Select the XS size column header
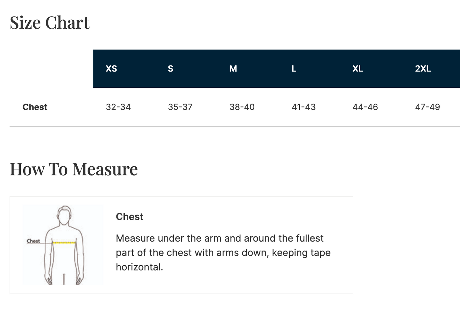The height and width of the screenshot is (317, 460). point(111,69)
